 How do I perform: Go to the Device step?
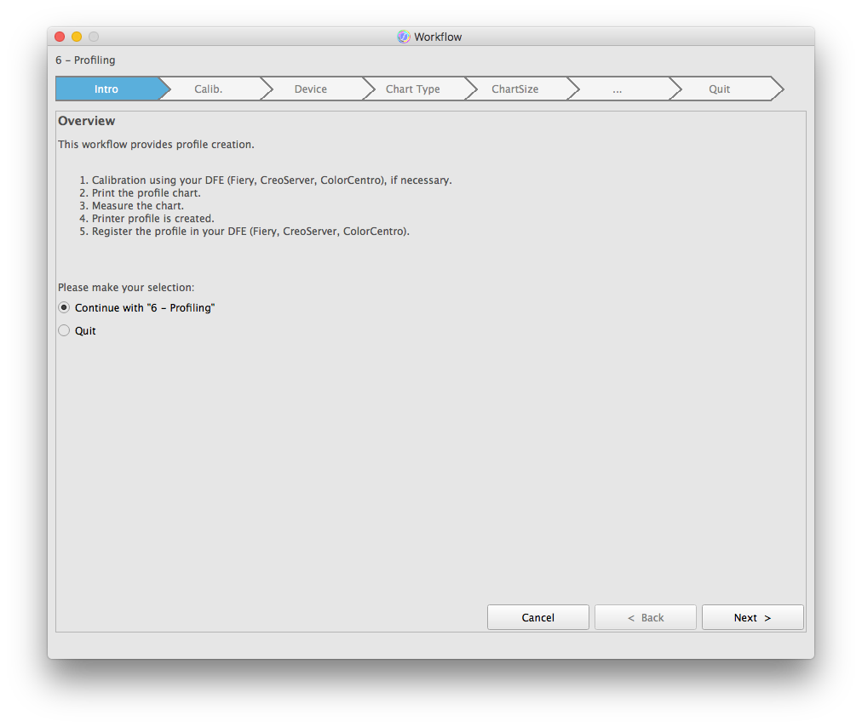tap(311, 89)
